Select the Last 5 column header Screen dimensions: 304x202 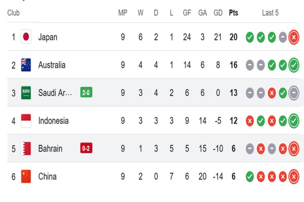coord(270,13)
